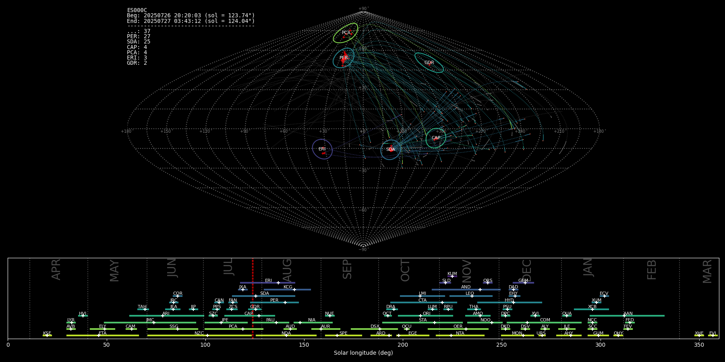Click the 'GDR: 2' legend count entry

pyautogui.click(x=137, y=63)
